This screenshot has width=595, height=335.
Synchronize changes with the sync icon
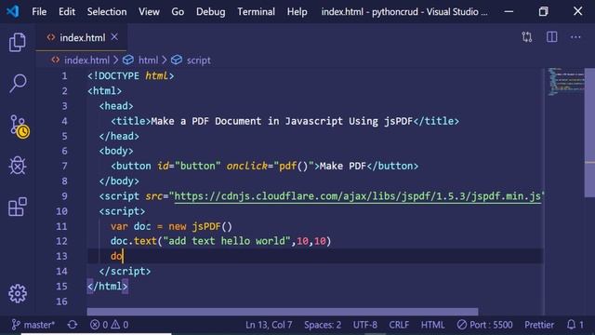[x=73, y=325]
